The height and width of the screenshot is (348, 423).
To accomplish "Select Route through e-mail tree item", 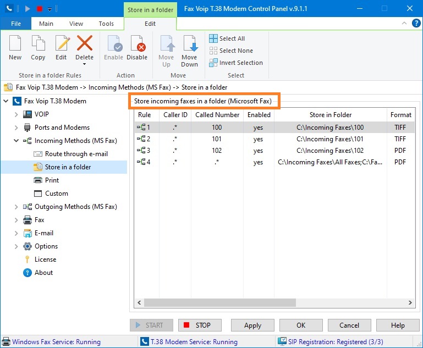I will click(70, 154).
